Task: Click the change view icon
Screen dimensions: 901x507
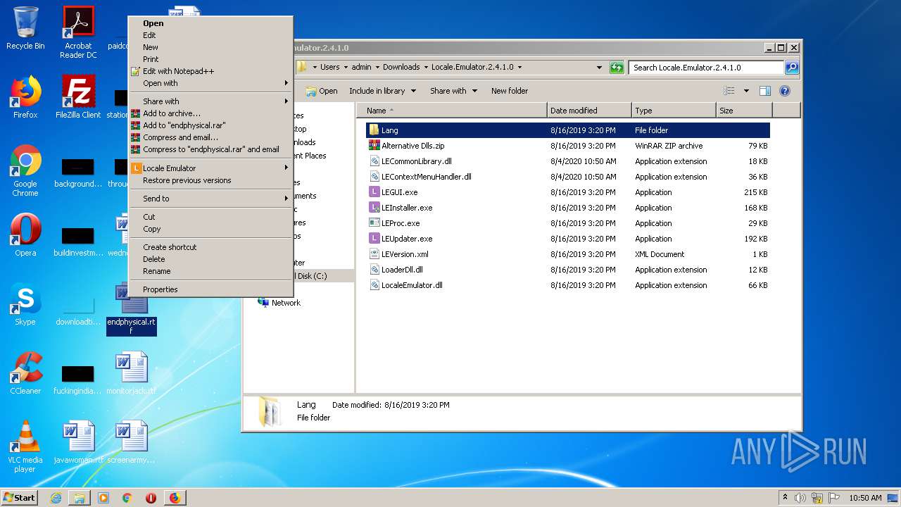Action: 729,91
